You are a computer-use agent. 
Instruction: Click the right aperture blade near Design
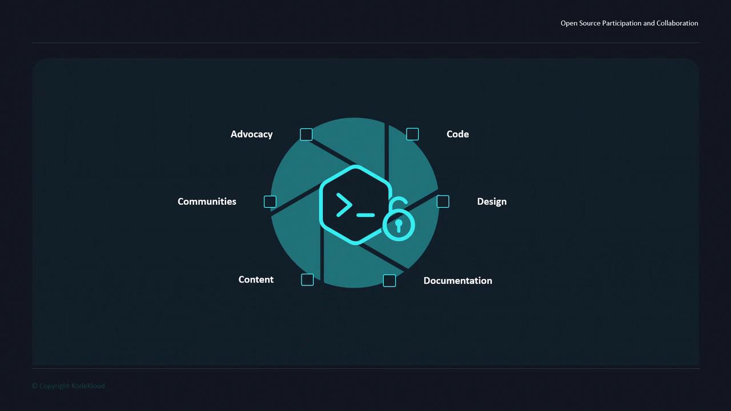tap(421, 228)
